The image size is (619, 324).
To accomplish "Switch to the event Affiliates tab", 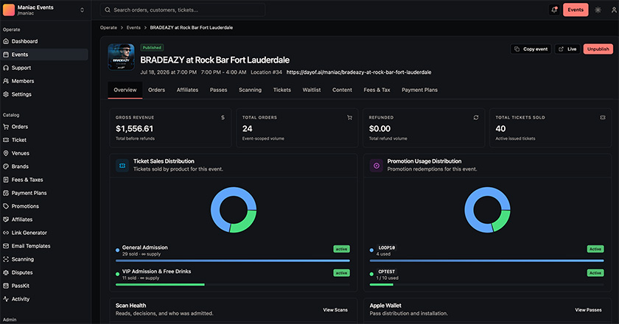I will click(187, 90).
